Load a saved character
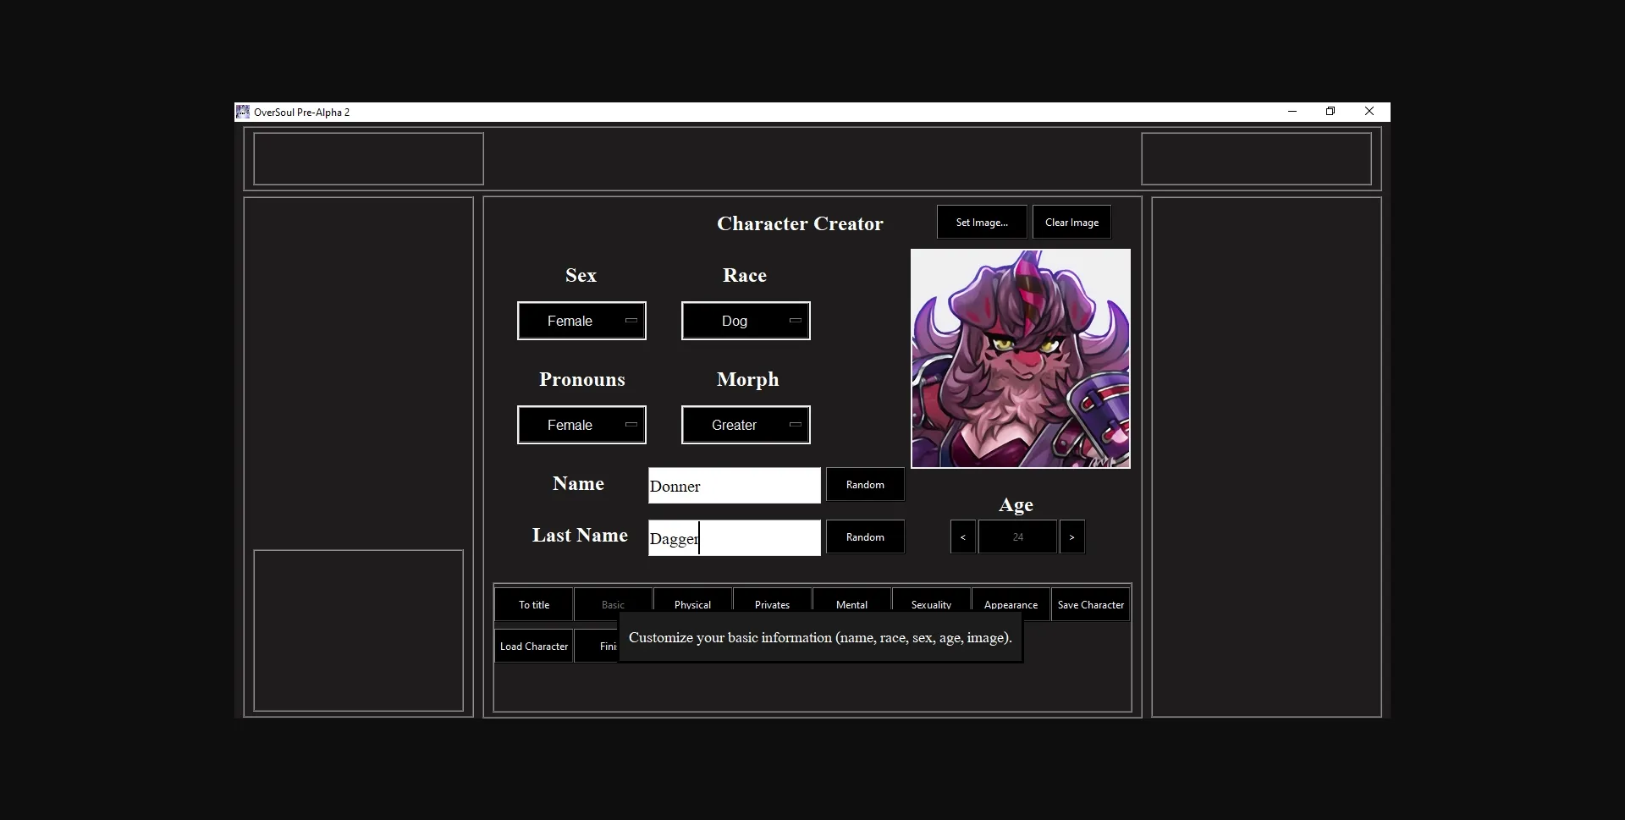The height and width of the screenshot is (820, 1625). 533,645
